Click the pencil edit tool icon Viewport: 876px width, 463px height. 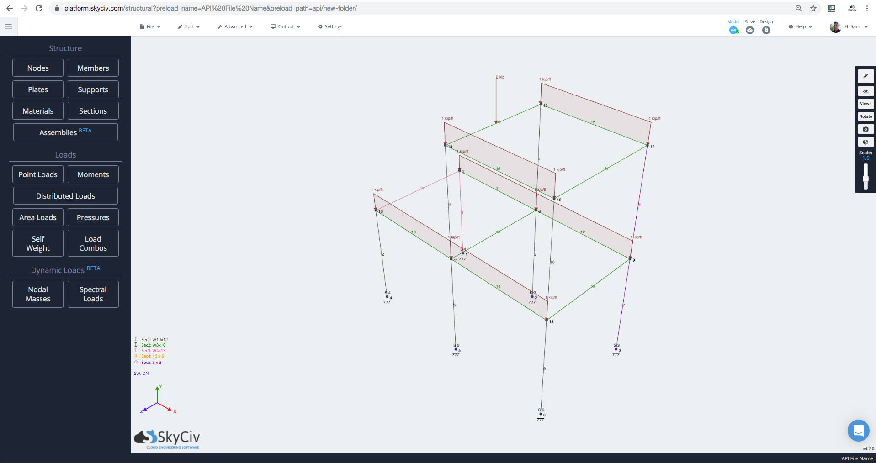point(865,76)
